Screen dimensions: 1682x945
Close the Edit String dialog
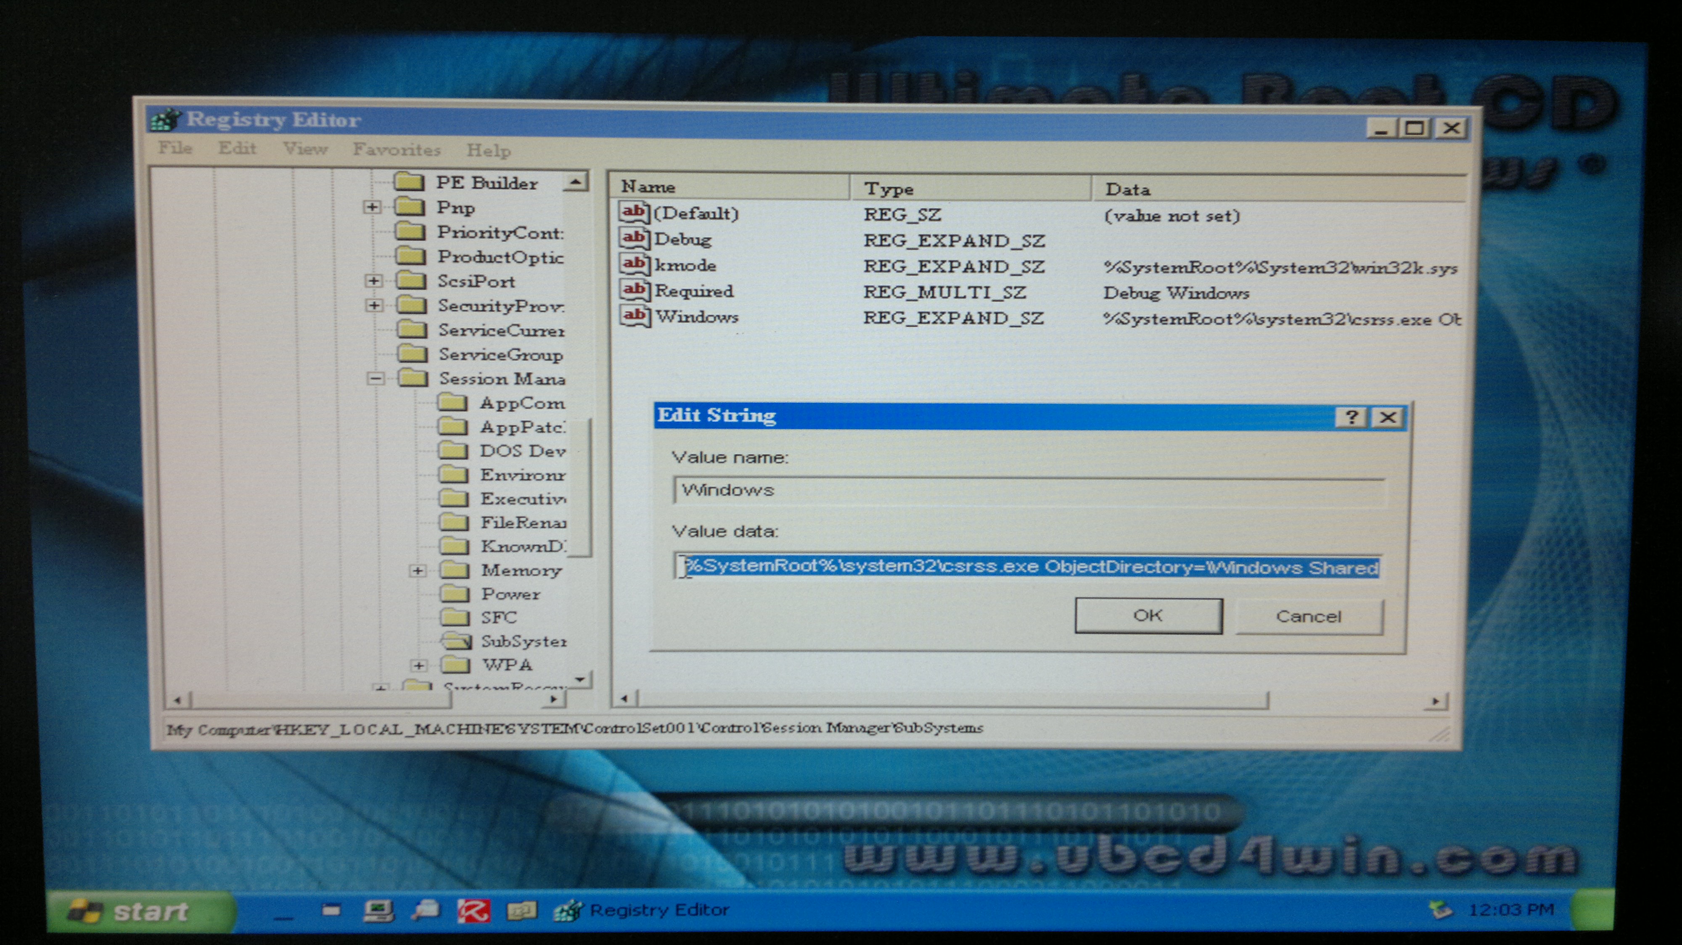[1388, 417]
